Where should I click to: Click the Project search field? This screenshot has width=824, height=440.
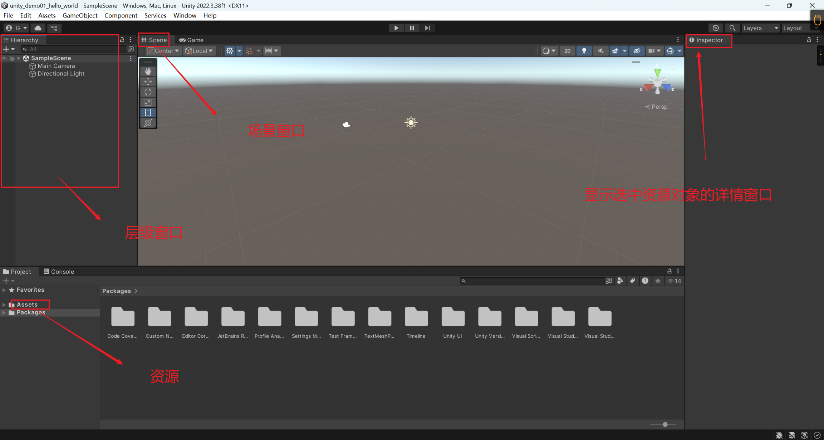coord(532,281)
